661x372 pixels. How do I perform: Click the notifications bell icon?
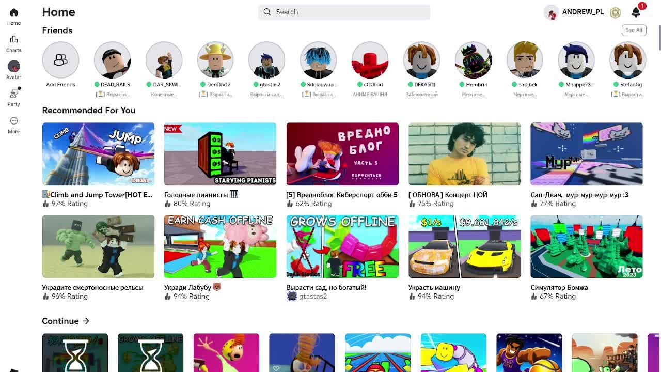click(636, 12)
